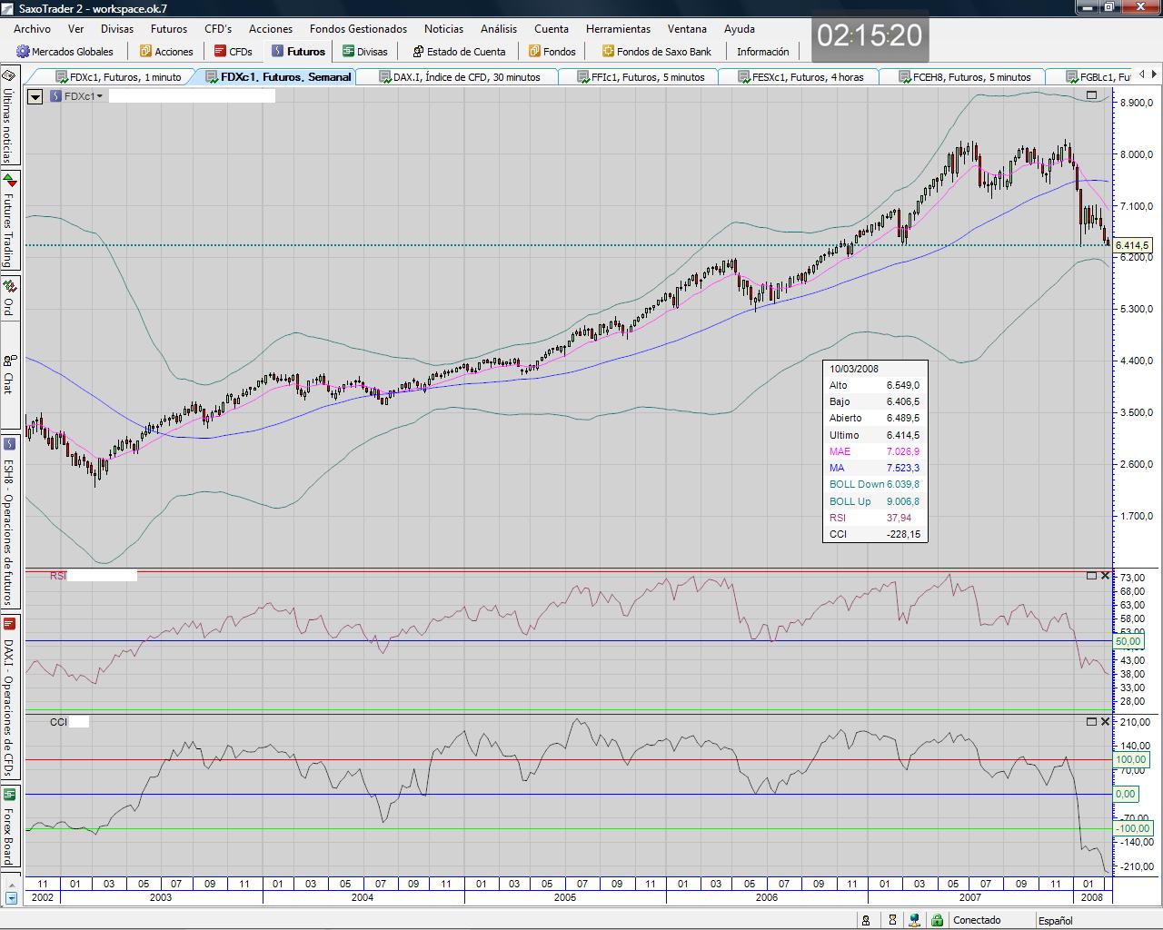Open Mercados Globales from the toolbar
Screen dimensions: 1163x930
(65, 52)
